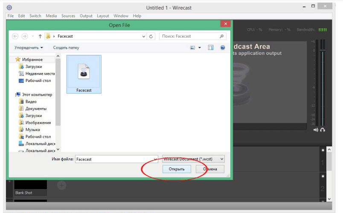Open the Help menu
343x213 pixels.
(x=137, y=16)
